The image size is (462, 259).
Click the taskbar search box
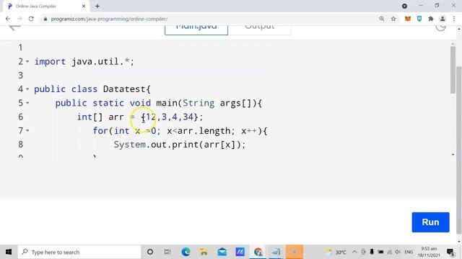79,252
